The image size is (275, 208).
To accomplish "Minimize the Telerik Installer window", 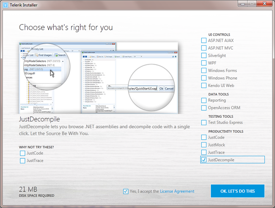I will click(243, 4).
